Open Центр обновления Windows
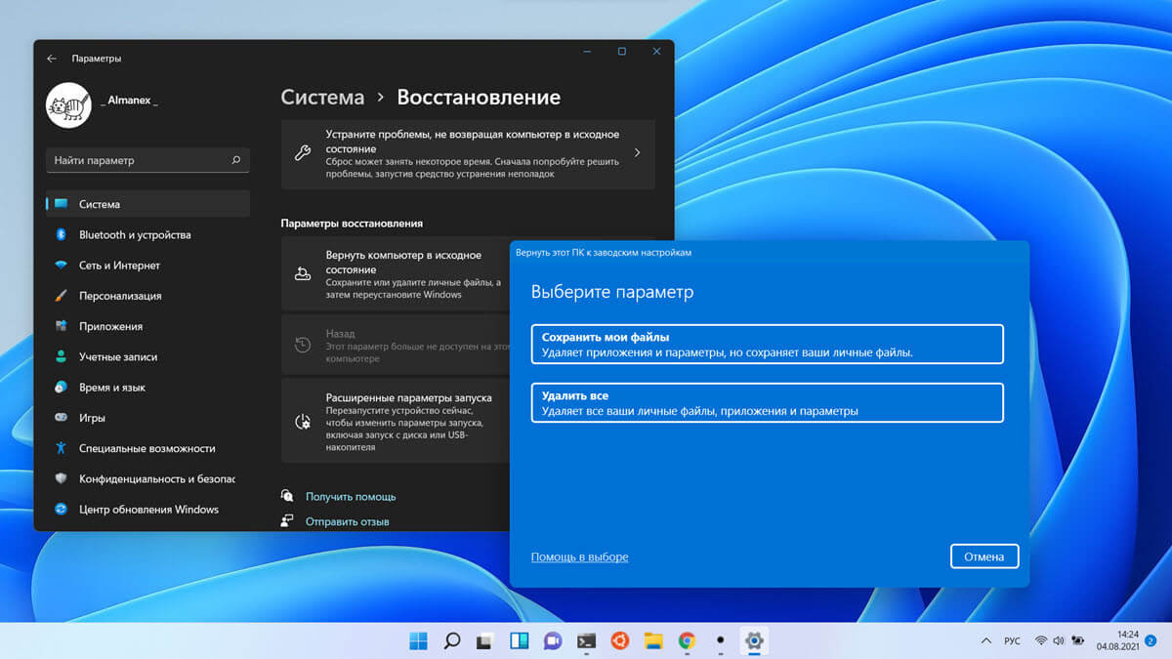This screenshot has width=1172, height=659. (x=147, y=510)
